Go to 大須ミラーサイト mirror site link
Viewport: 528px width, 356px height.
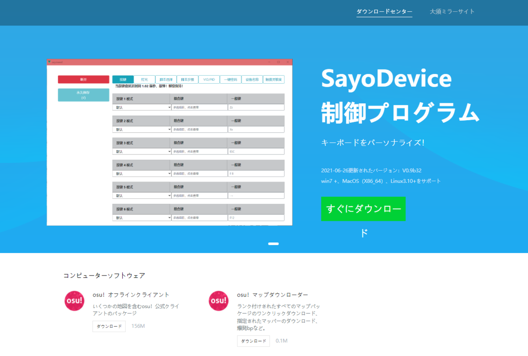pyautogui.click(x=452, y=11)
